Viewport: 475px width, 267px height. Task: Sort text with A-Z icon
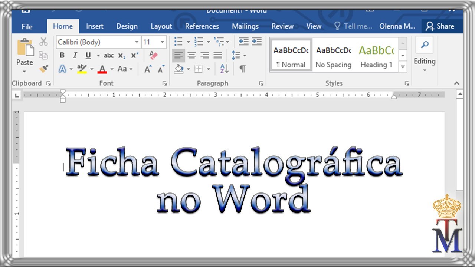pyautogui.click(x=225, y=69)
